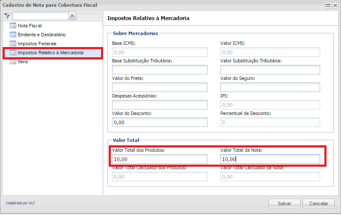Viewport: 341px width, 215px height.
Task: Click the Valor Total dos Produtos field
Action: pos(159,159)
